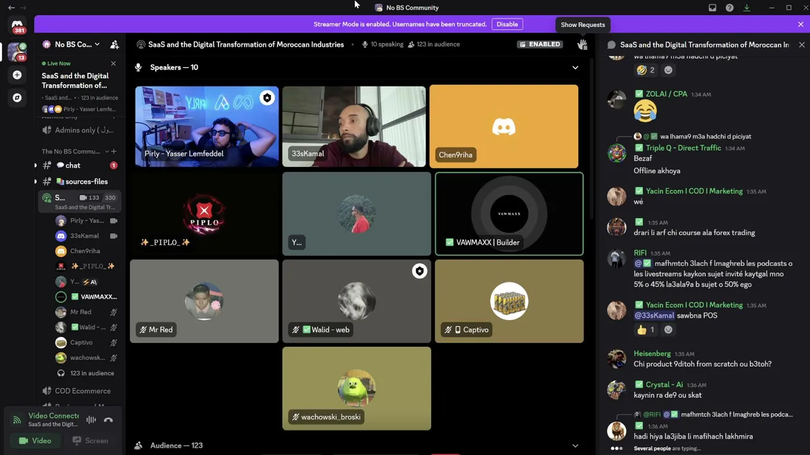Select the Mr Red speaker tile

click(204, 301)
